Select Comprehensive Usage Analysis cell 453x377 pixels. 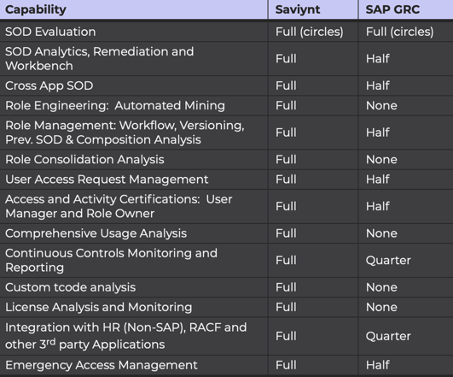134,233
